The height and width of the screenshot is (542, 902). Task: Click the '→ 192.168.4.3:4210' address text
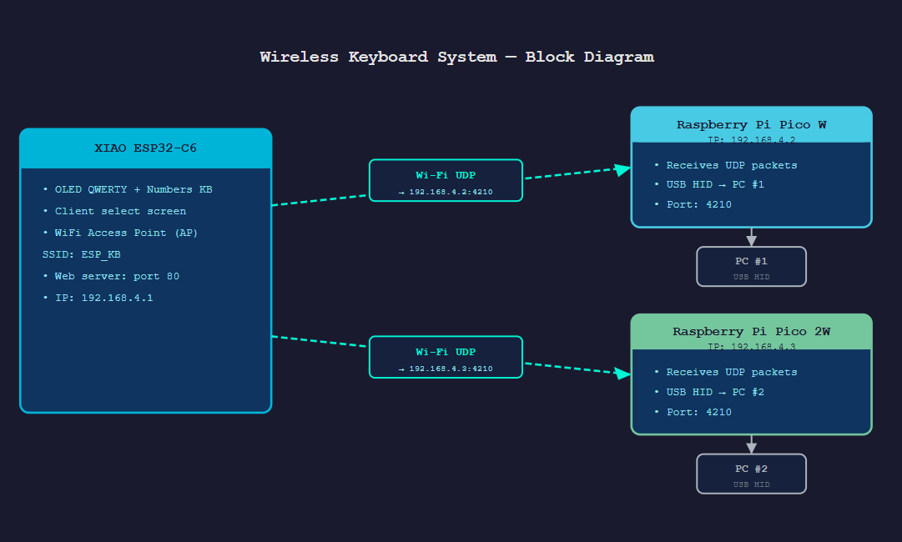446,369
